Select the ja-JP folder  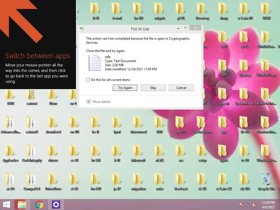point(117,182)
